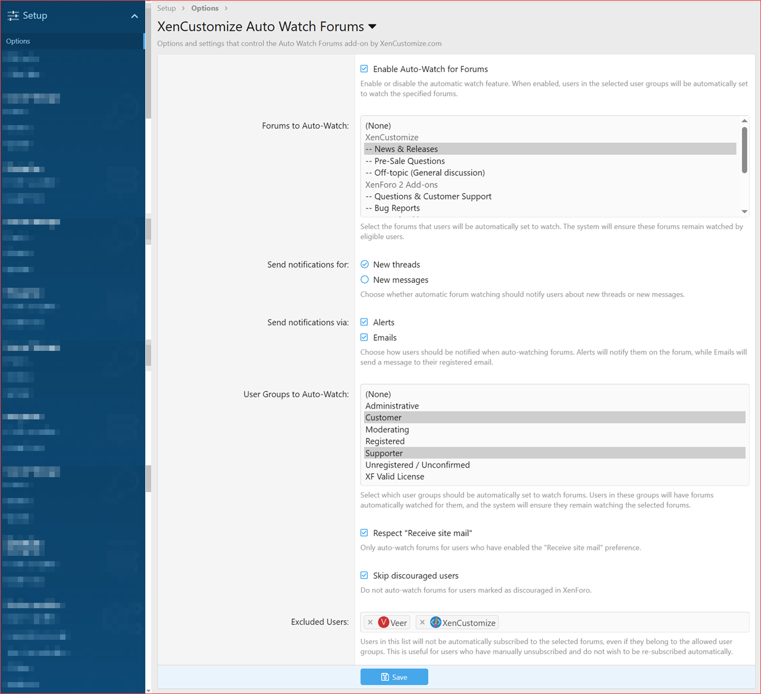Click the Options breadcrumb entry
761x694 pixels.
tap(205, 8)
